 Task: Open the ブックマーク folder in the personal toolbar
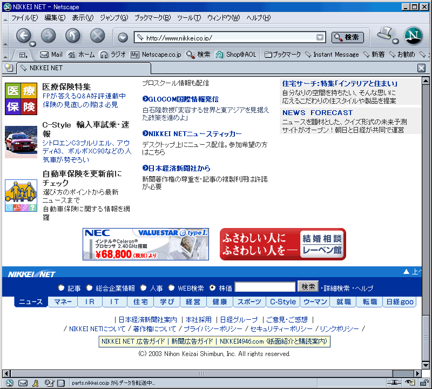click(282, 55)
